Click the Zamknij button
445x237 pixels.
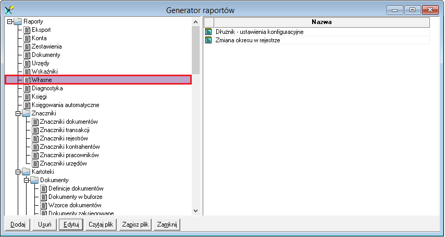(167, 224)
